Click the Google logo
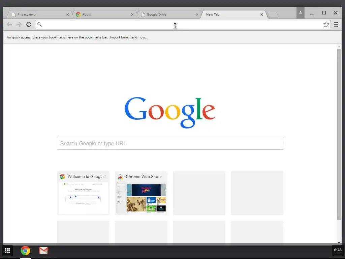 click(170, 113)
